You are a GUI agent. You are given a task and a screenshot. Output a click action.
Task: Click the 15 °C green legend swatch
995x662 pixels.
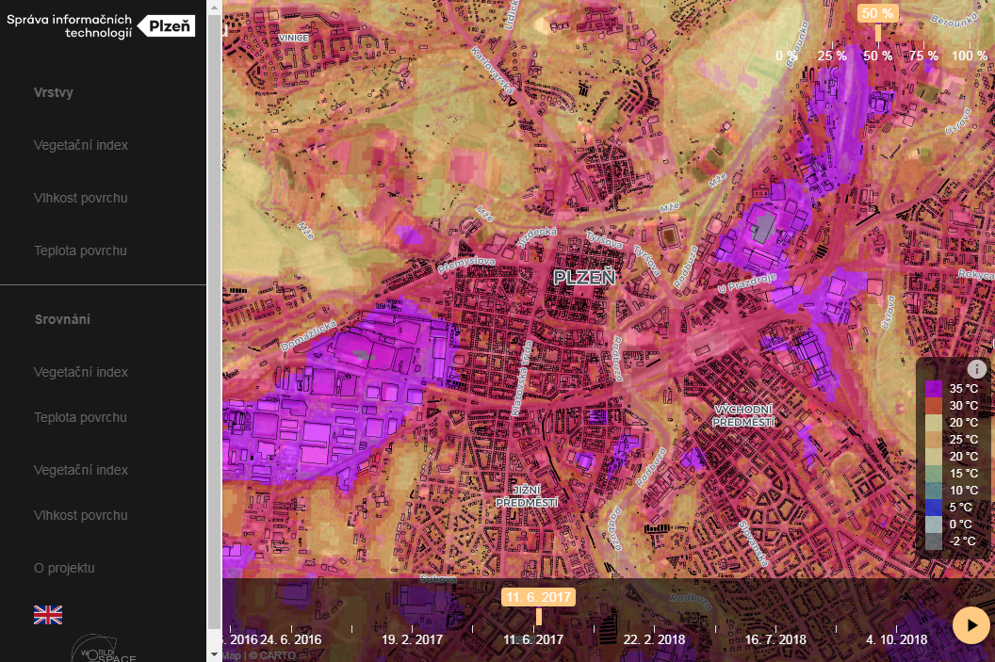tap(934, 473)
